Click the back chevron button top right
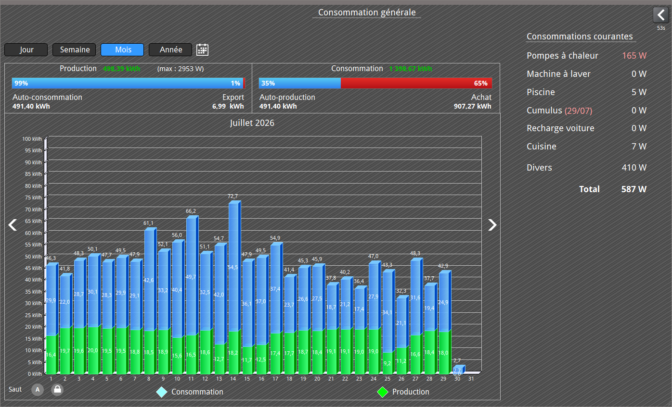 (x=661, y=15)
